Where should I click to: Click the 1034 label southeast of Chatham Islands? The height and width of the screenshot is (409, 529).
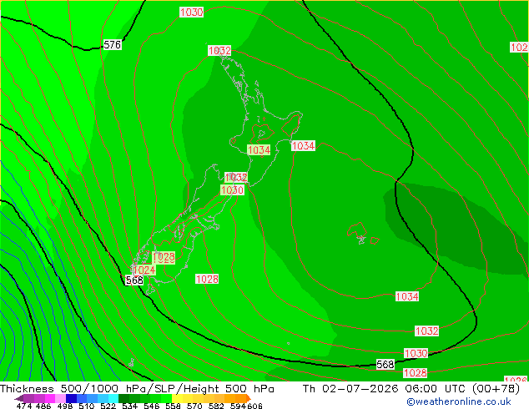pos(407,296)
